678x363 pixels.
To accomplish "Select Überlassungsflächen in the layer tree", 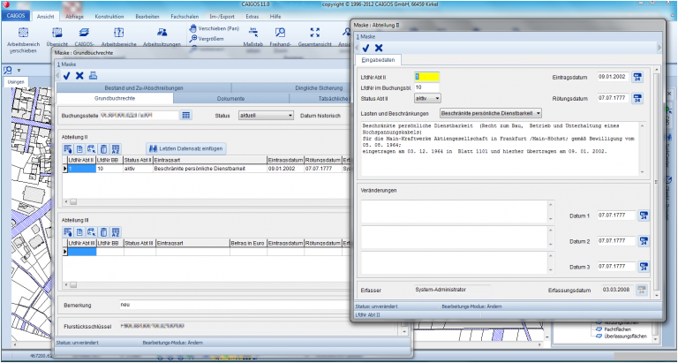I will coord(625,337).
